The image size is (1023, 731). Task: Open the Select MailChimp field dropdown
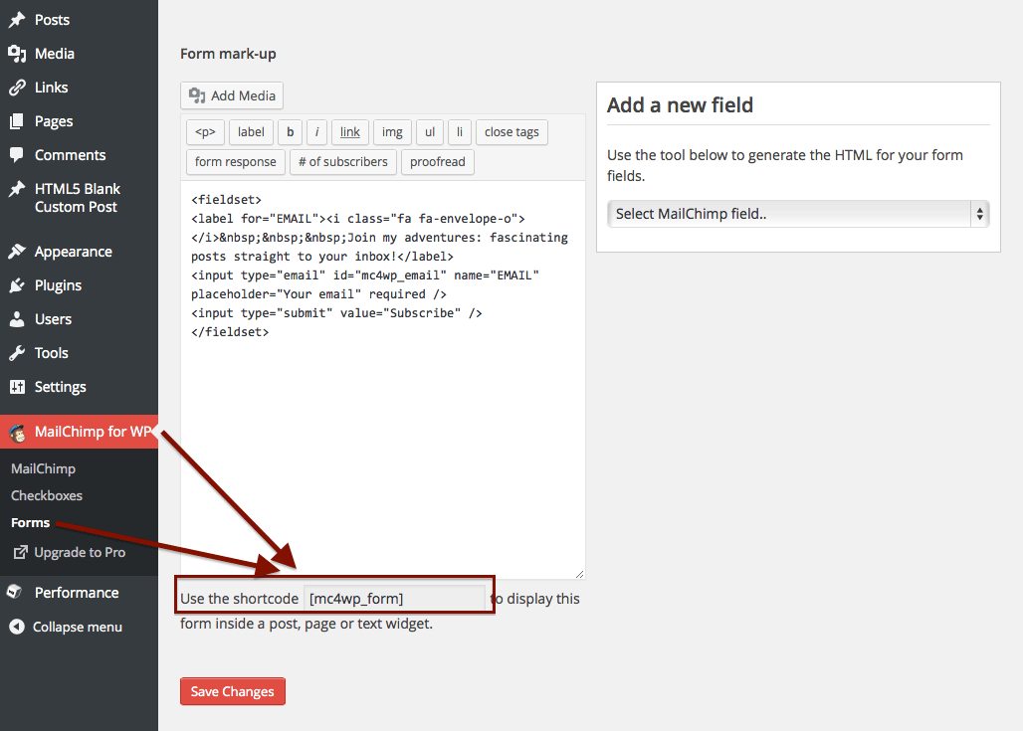pyautogui.click(x=797, y=214)
